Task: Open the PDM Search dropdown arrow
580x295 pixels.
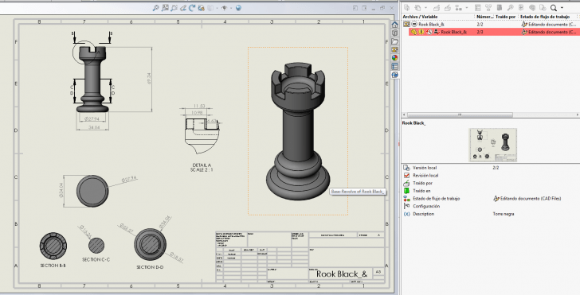Action: point(562,8)
